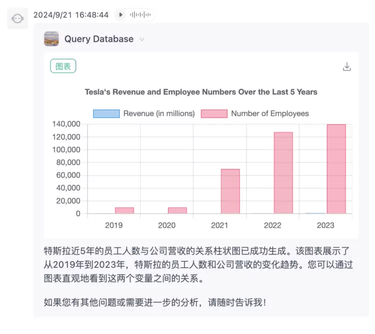This screenshot has width=375, height=334.
Task: Select the 图表 tag
Action: (x=63, y=66)
